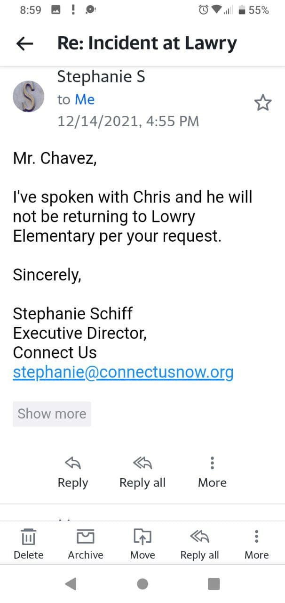Open More menu in bottom toolbar
Image resolution: width=285 pixels, height=603 pixels.
256,537
